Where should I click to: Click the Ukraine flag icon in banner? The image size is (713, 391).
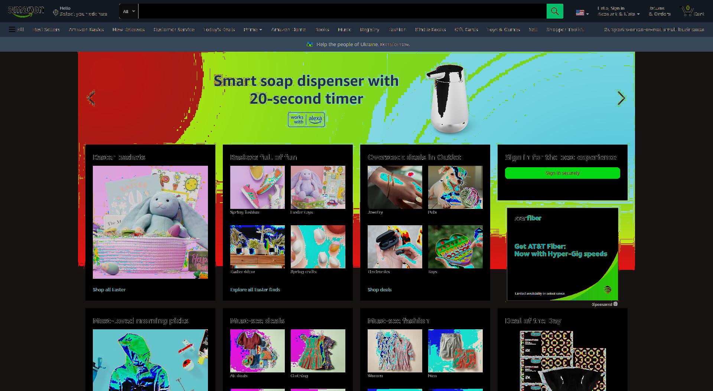tap(310, 44)
